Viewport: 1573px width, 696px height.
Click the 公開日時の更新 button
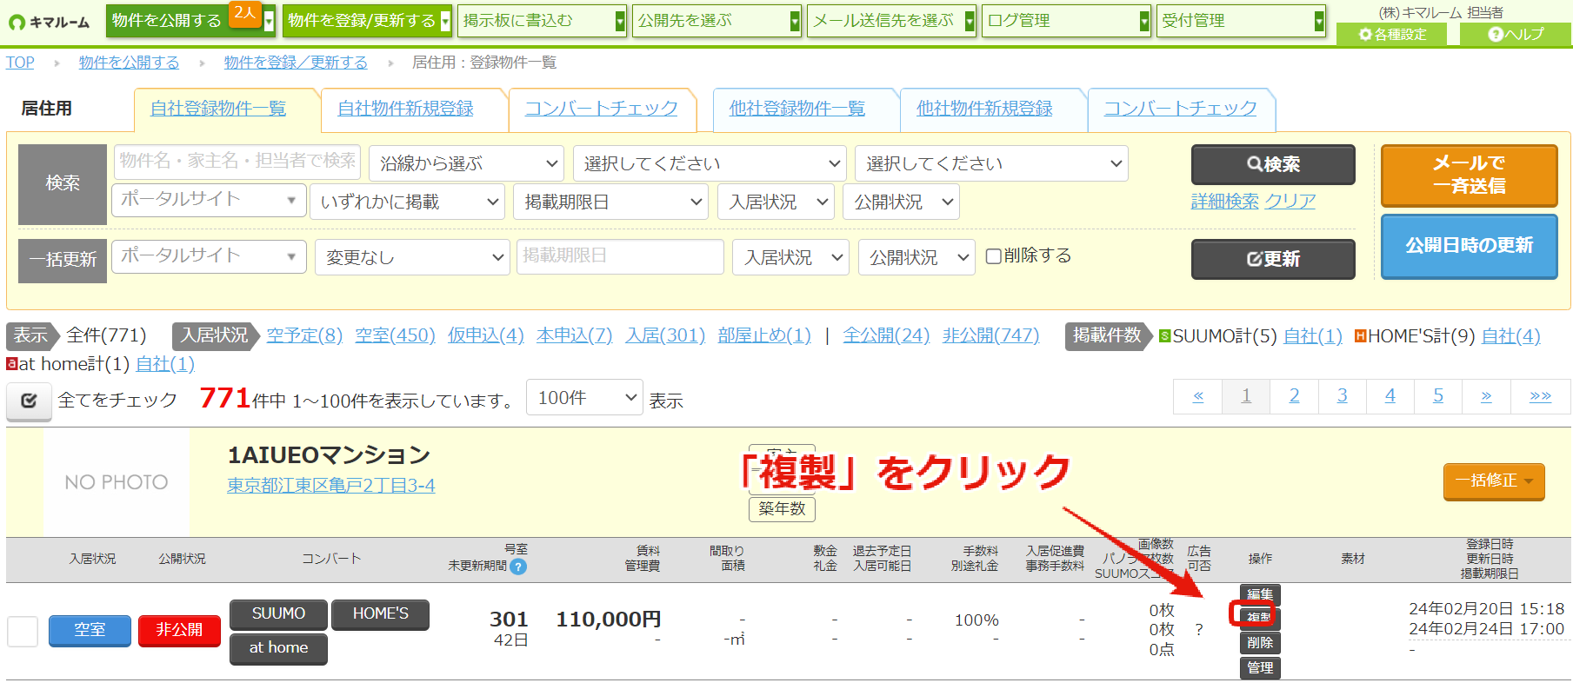(x=1469, y=246)
